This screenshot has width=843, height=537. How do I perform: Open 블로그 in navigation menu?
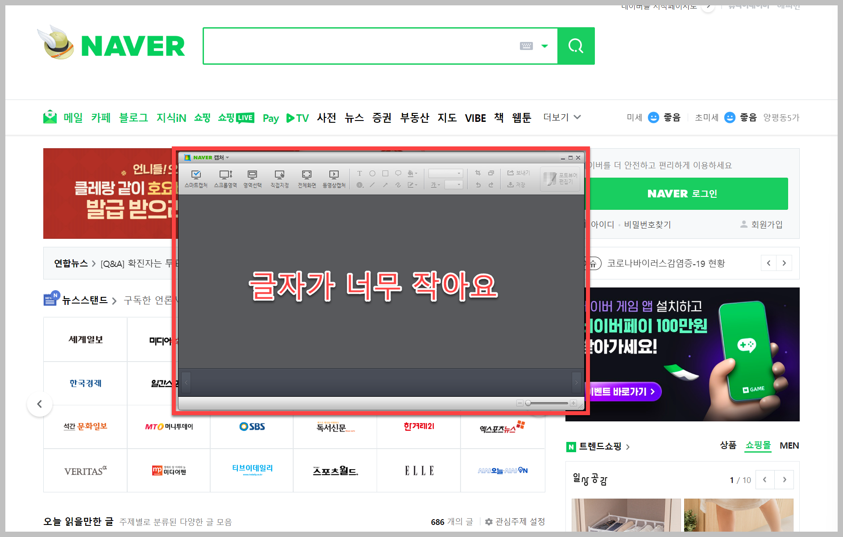point(133,117)
